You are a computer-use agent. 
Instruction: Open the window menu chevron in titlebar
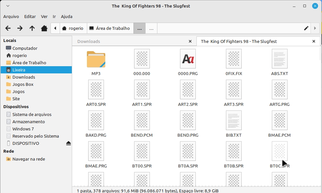coord(8,6)
